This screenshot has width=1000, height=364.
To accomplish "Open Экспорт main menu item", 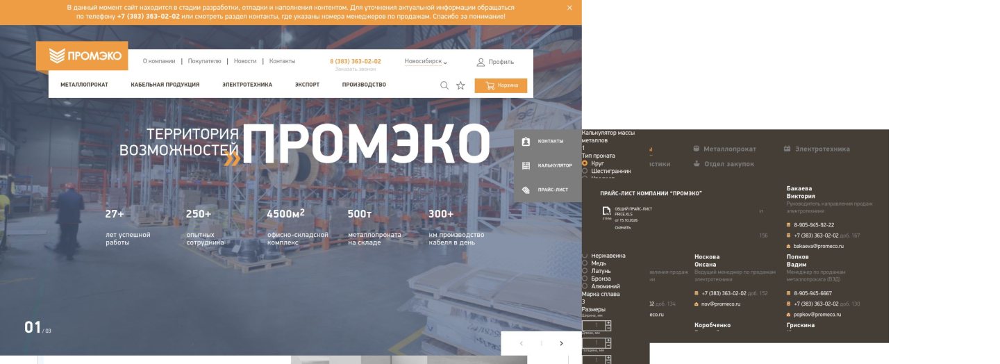I will click(x=307, y=85).
